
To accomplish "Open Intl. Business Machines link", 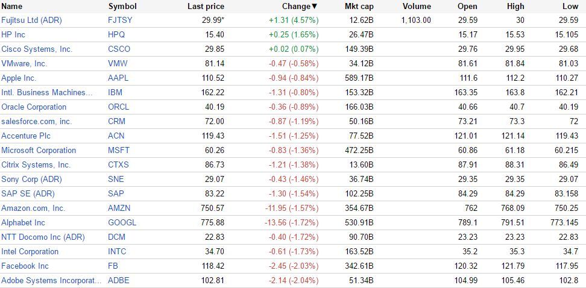I will [47, 92].
